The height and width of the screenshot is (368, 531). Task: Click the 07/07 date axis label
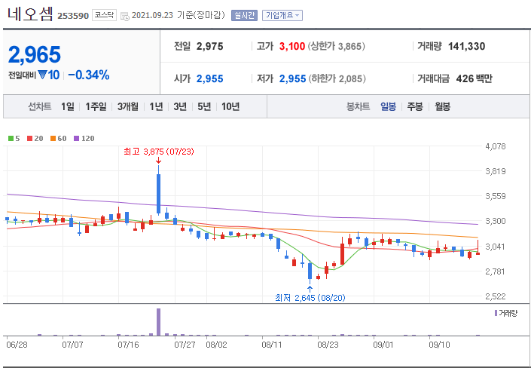[x=73, y=345]
